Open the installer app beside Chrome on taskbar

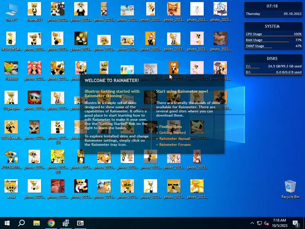(66, 223)
